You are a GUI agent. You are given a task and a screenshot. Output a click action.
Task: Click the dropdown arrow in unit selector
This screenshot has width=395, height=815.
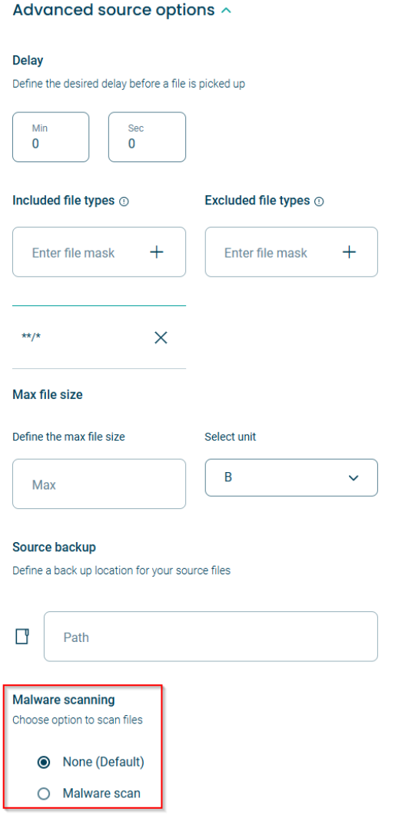(354, 477)
